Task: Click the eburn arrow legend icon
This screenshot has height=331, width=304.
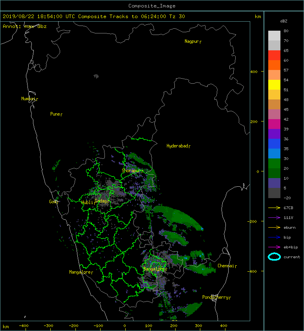Action: click(x=274, y=228)
